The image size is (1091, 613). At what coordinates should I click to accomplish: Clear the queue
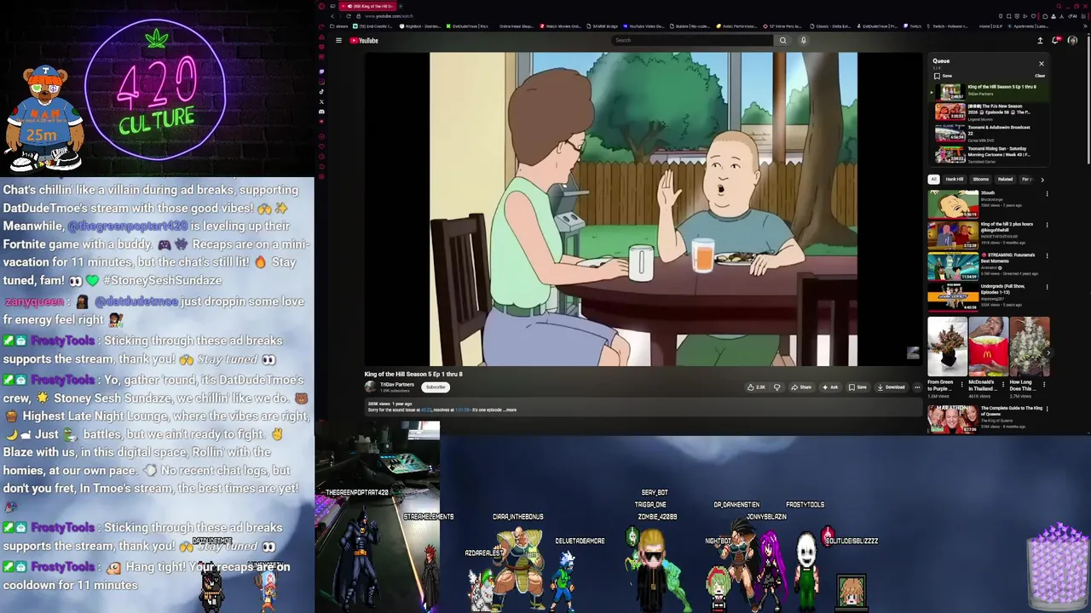[x=1040, y=76]
